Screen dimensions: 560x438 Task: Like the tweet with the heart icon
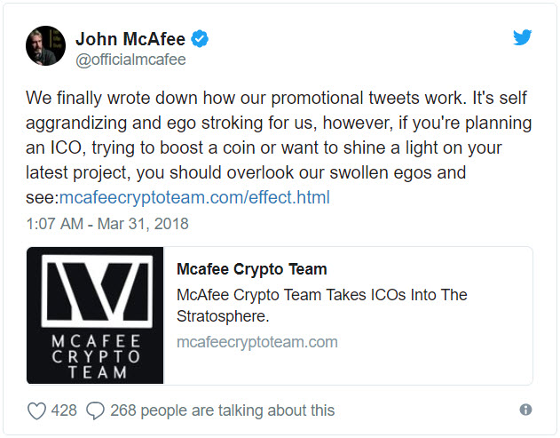coord(36,410)
